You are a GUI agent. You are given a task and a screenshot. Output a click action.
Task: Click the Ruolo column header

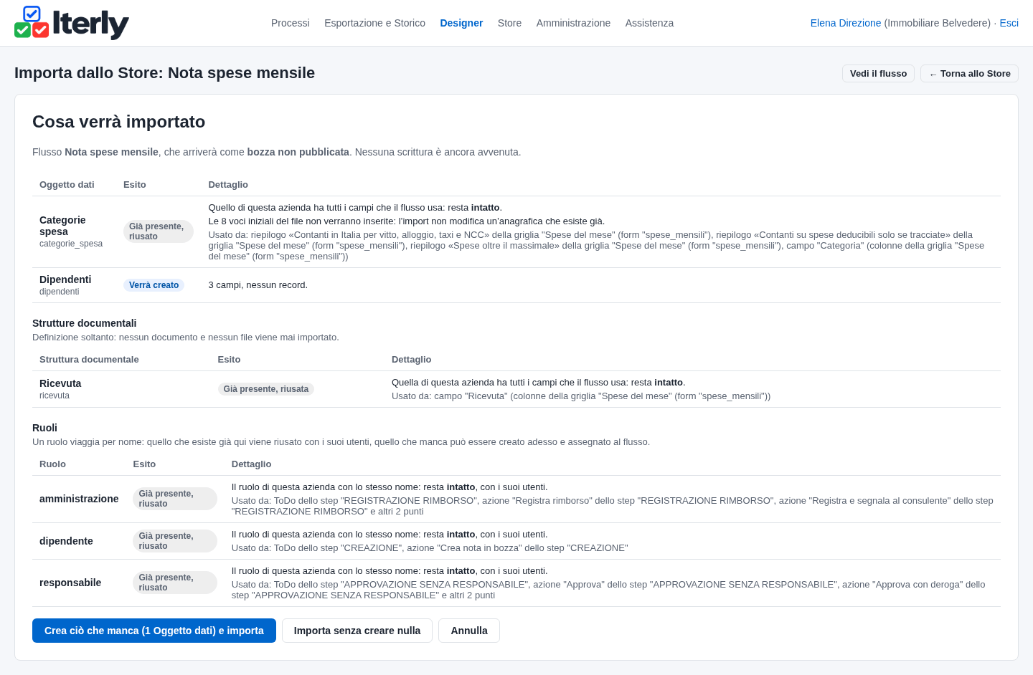pos(52,464)
